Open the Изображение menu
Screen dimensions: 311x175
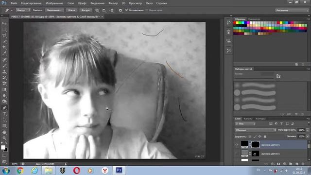coord(54,3)
